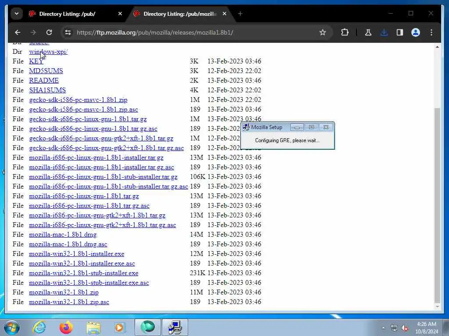Open mozilla linux stub-installer.tar.gz.asc
Screen dimensions: 449x336
(x=108, y=186)
